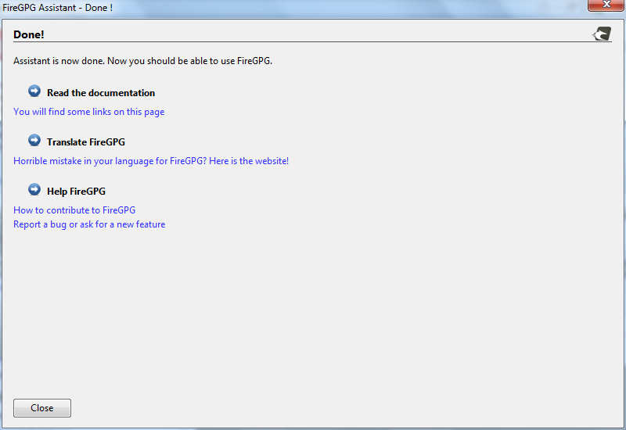Viewport: 626px width, 430px height.
Task: Click arrow icon beside Help FireGPG
Action: tap(34, 190)
